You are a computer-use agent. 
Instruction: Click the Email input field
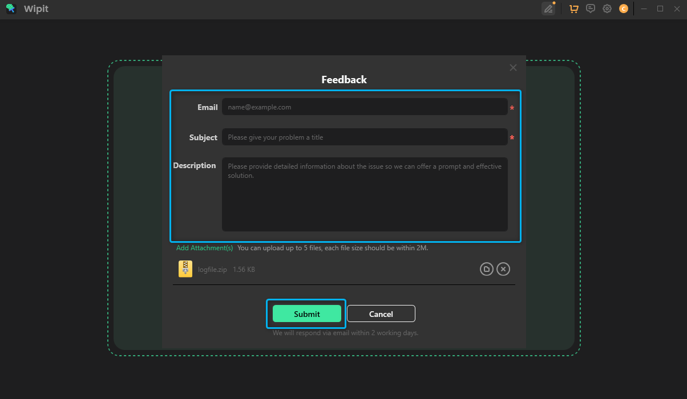tap(365, 107)
